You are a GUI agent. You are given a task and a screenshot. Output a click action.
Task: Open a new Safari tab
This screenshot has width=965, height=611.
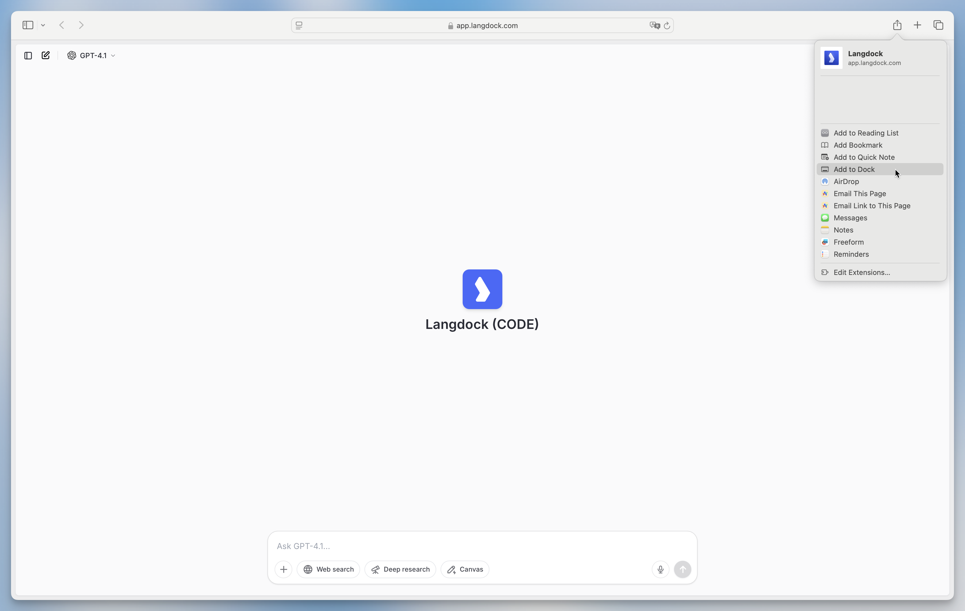click(x=917, y=25)
